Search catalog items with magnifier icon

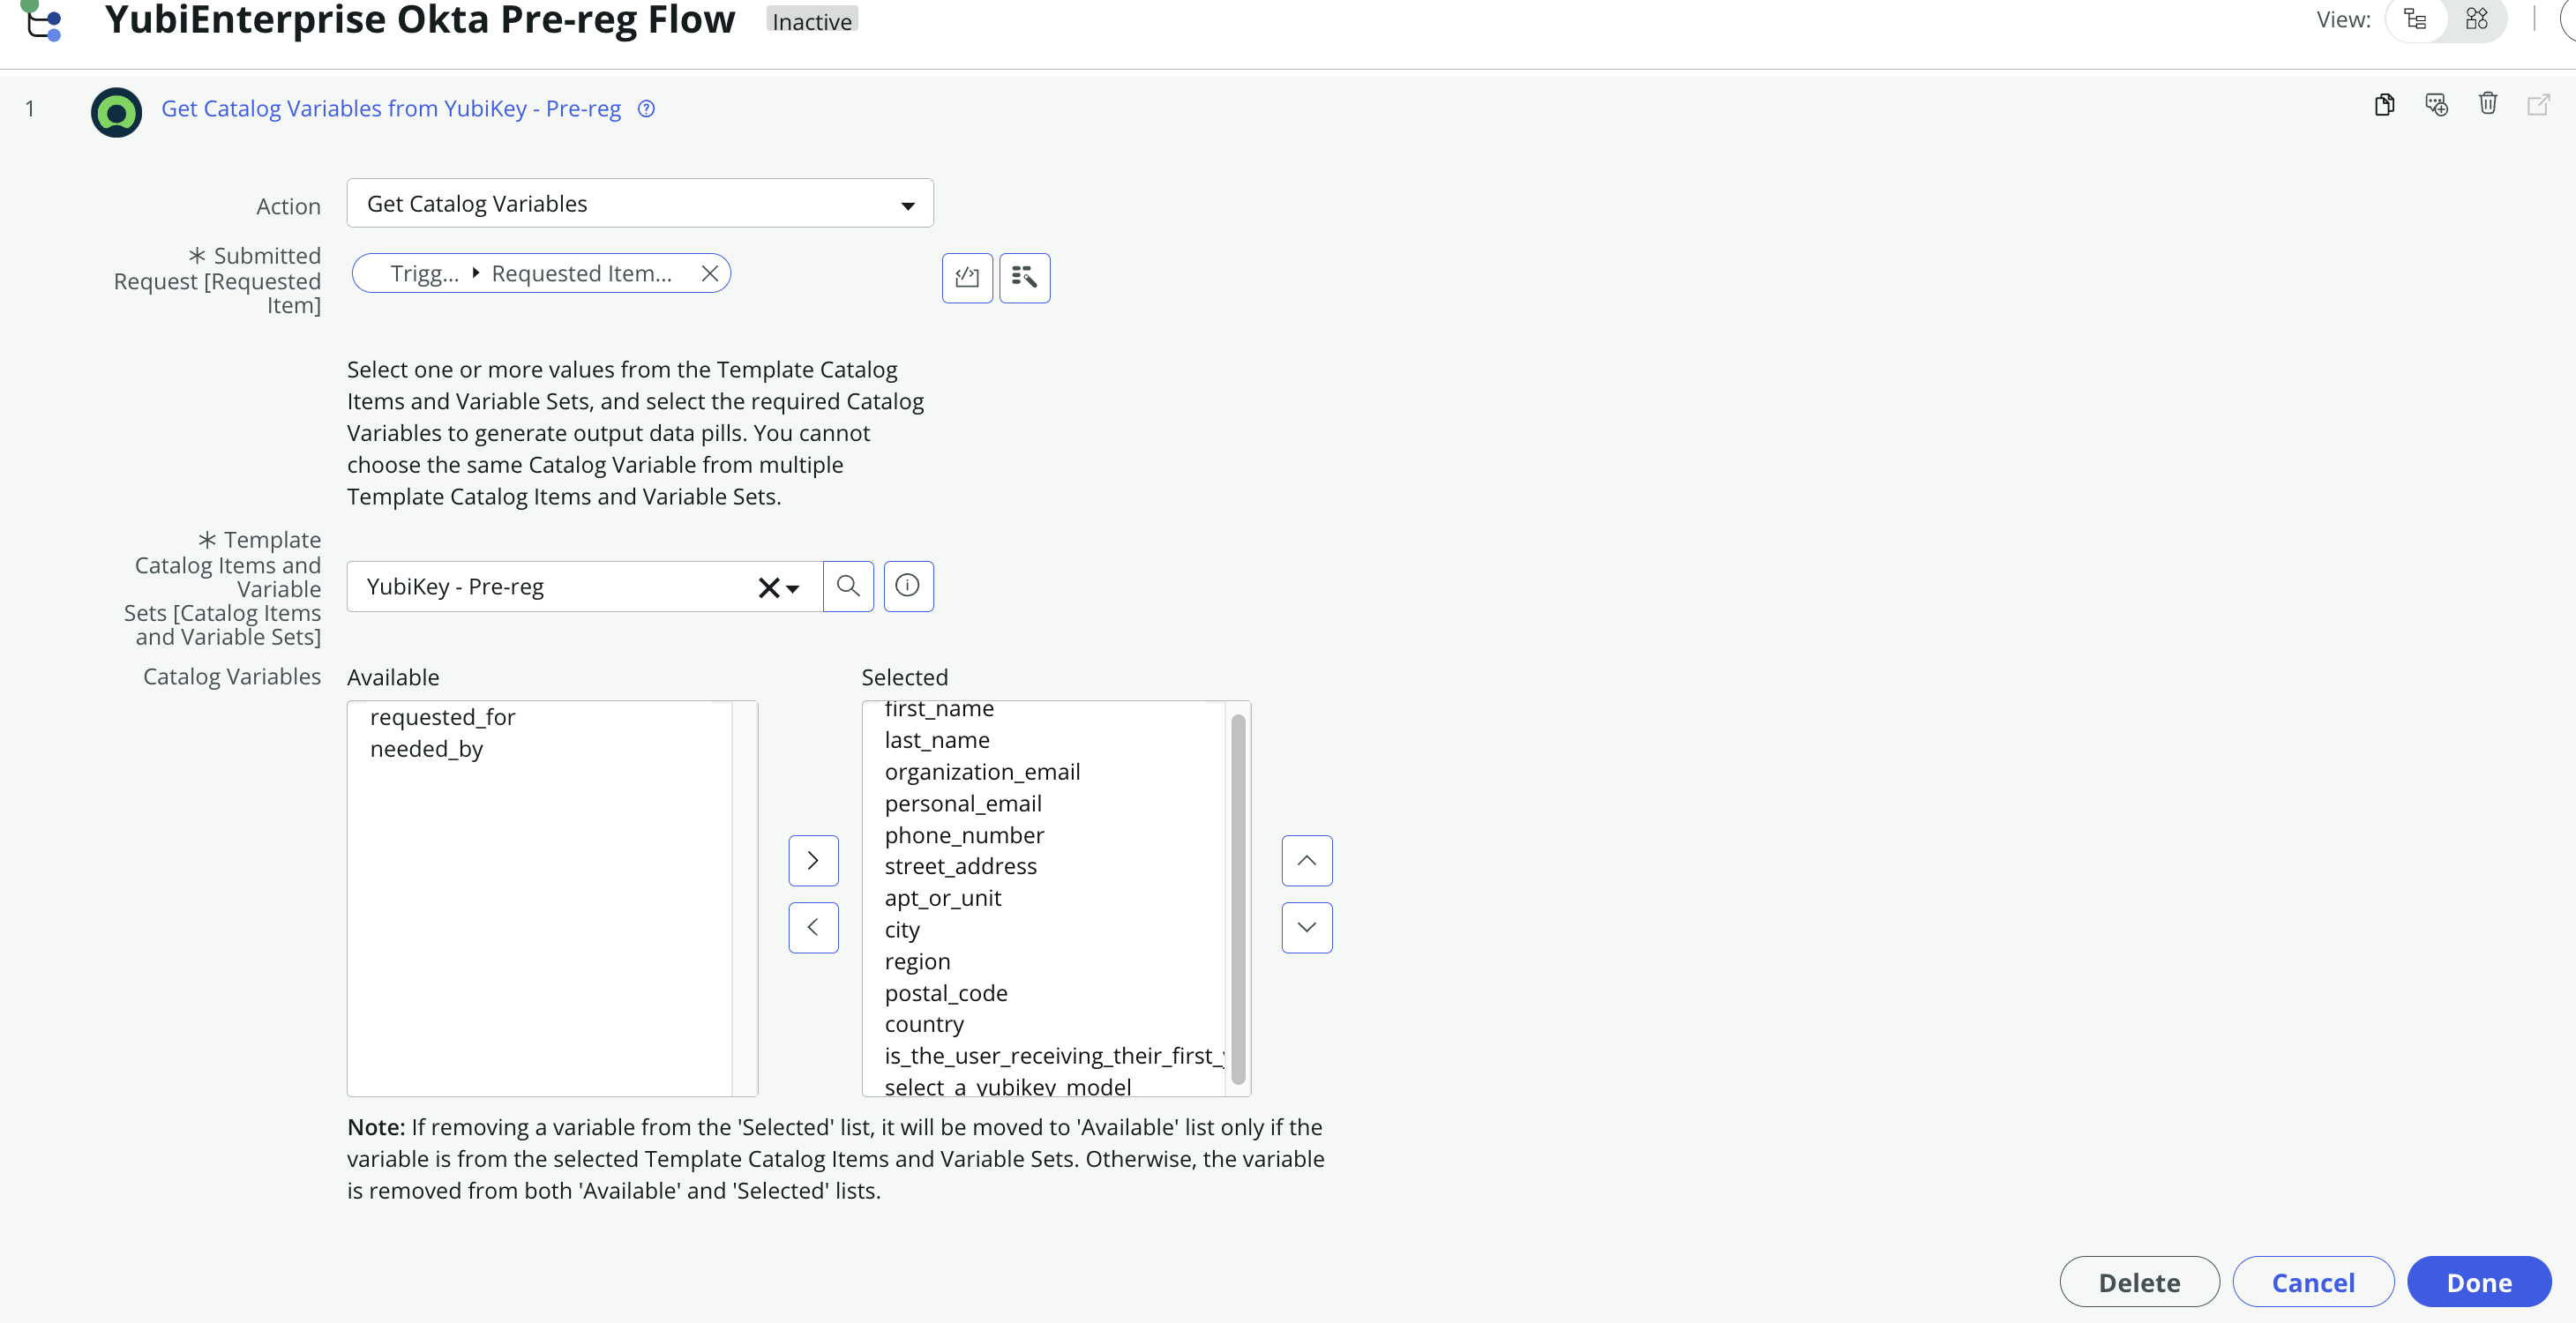click(848, 586)
